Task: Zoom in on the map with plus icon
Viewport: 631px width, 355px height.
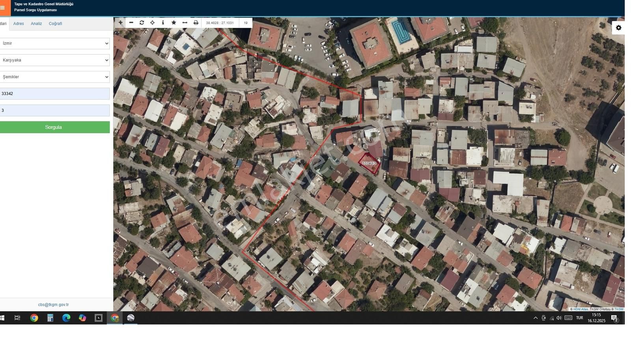Action: pyautogui.click(x=120, y=23)
